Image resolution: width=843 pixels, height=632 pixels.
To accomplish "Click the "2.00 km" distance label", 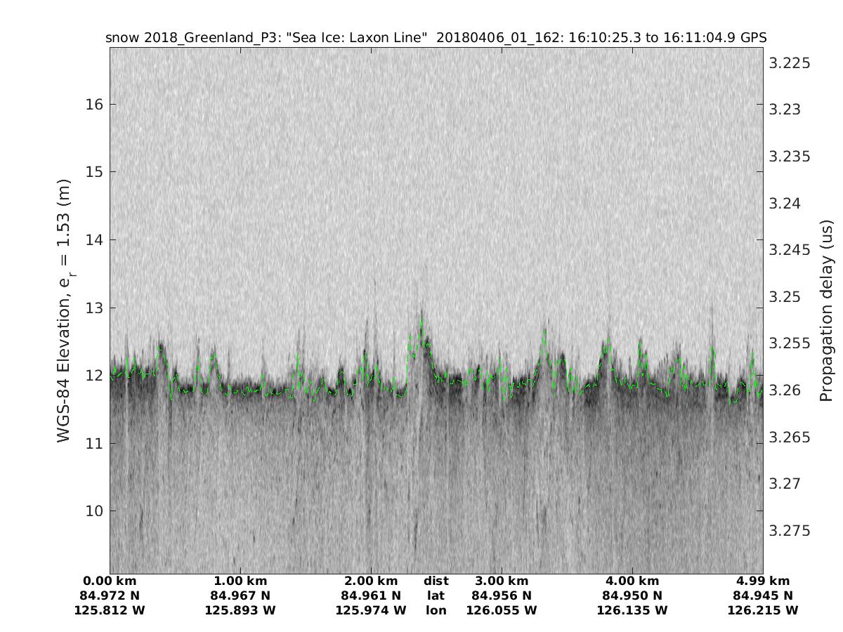I will pos(371,581).
